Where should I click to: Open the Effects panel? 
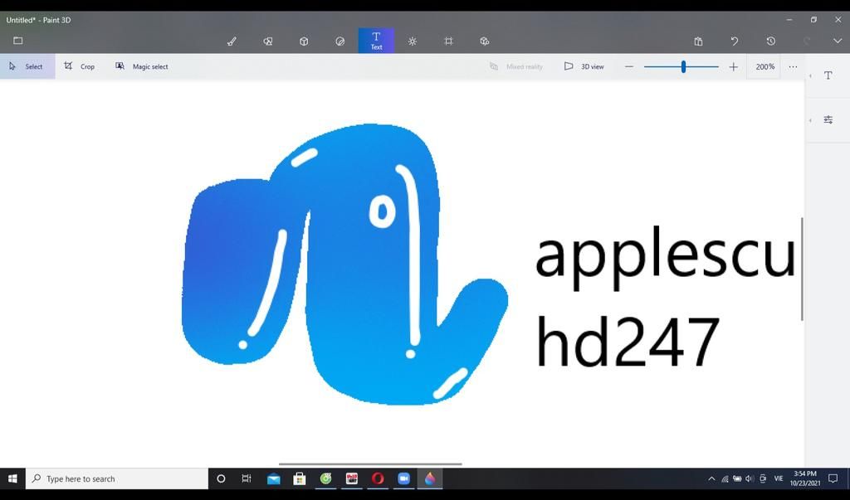pos(412,41)
